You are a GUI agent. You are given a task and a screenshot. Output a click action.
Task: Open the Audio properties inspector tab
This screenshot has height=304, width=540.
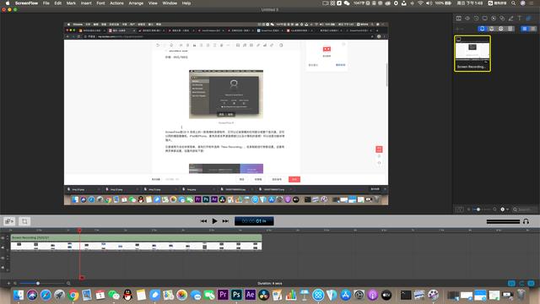pyautogui.click(x=467, y=19)
